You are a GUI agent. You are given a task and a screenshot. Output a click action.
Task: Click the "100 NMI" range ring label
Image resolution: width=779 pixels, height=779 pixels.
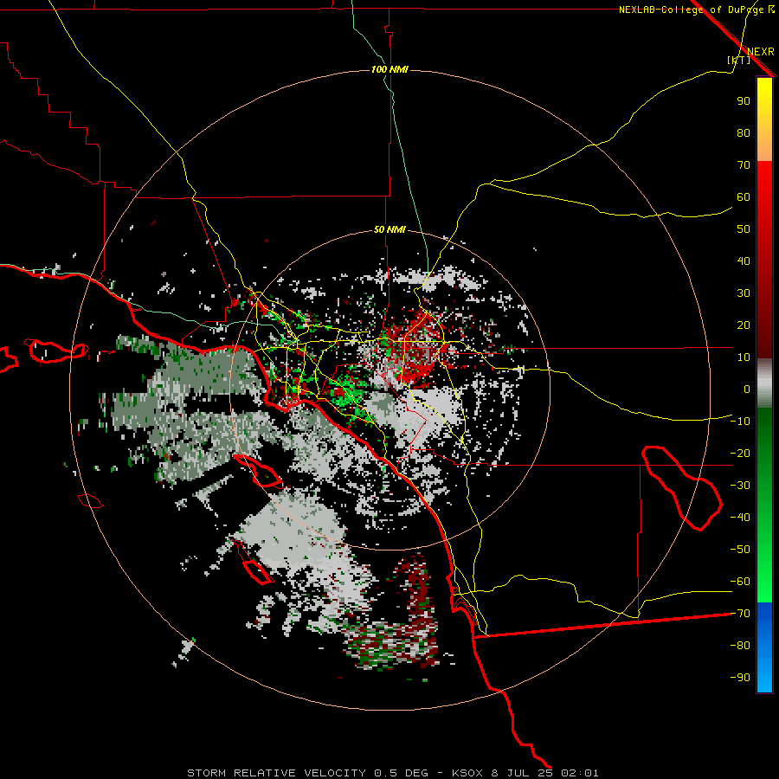[390, 69]
